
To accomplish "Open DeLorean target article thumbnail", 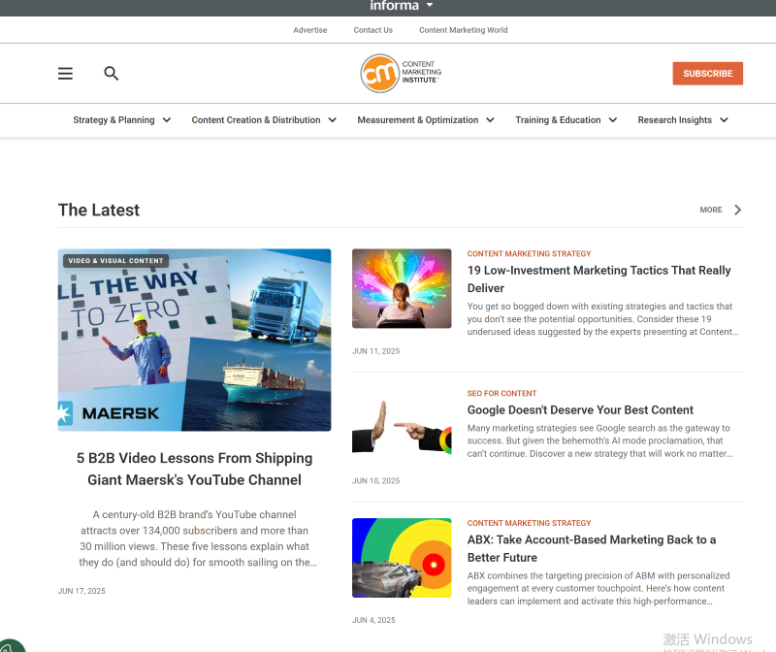I will pyautogui.click(x=402, y=558).
